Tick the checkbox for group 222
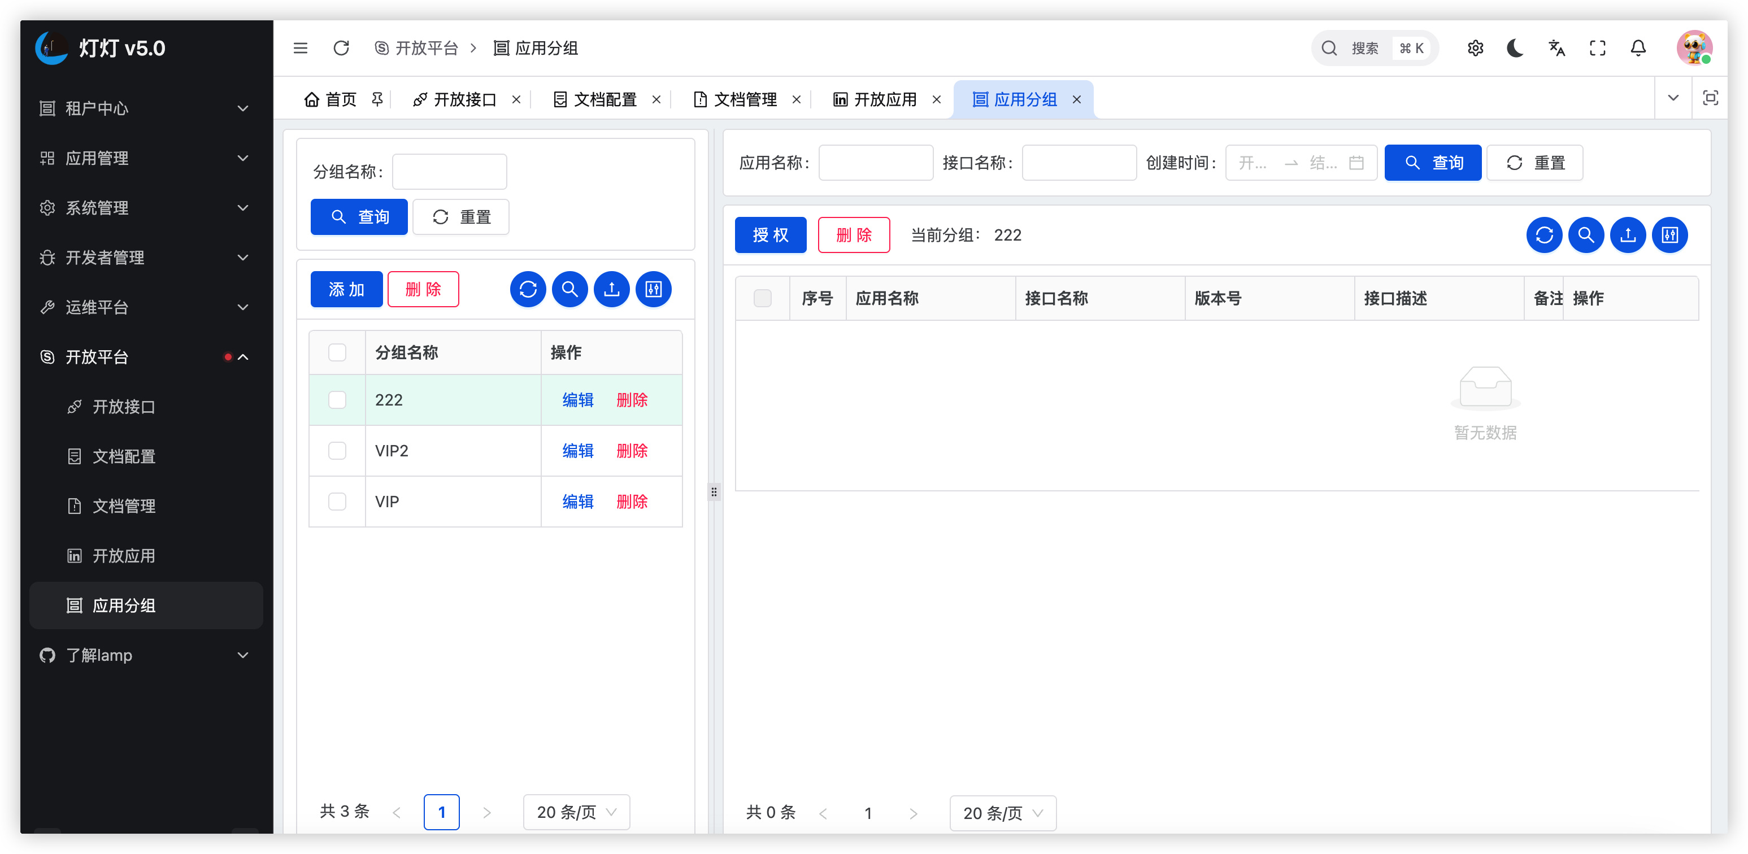This screenshot has height=854, width=1748. click(x=337, y=400)
